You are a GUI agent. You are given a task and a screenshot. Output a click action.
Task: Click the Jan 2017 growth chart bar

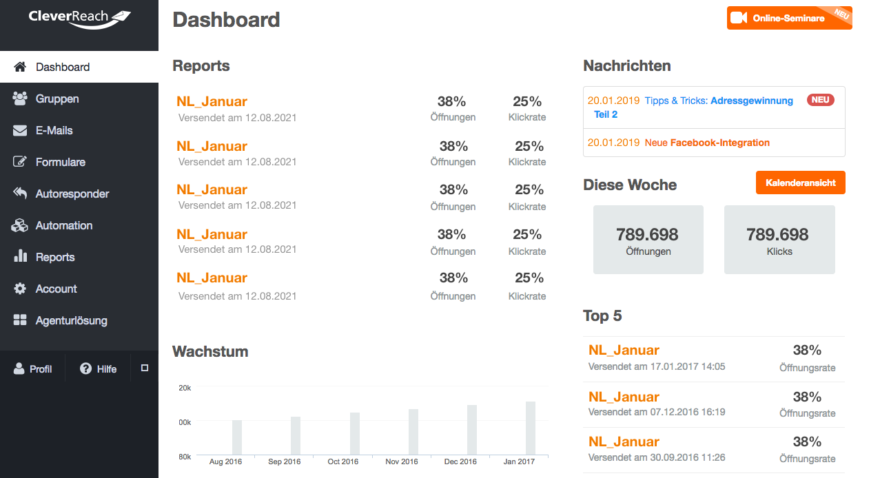[x=531, y=428]
